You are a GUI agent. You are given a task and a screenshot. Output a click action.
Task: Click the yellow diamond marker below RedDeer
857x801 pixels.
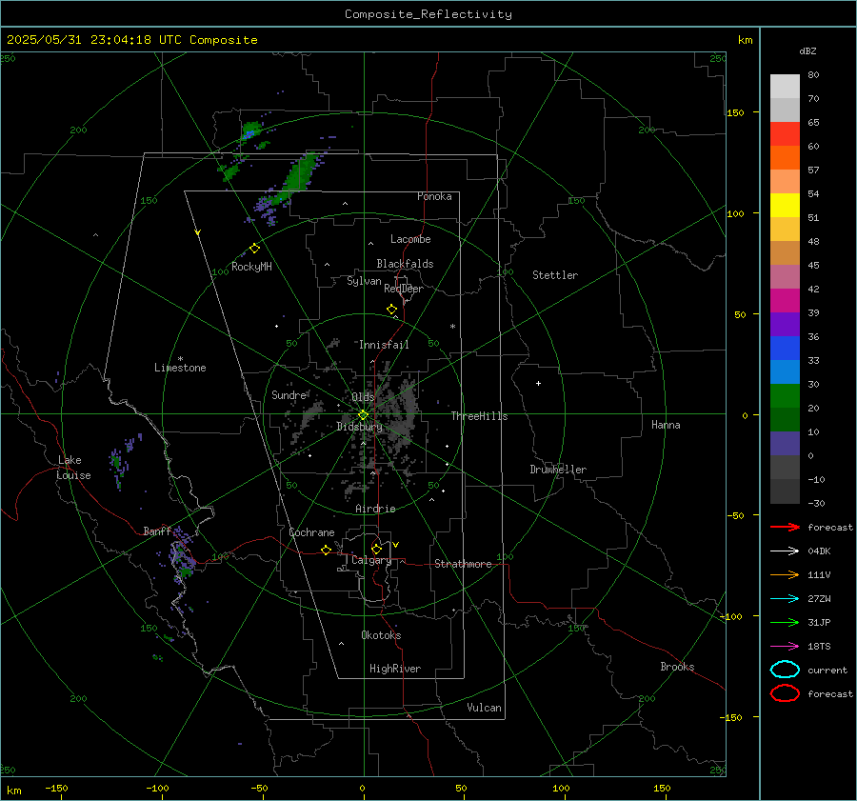pos(392,310)
